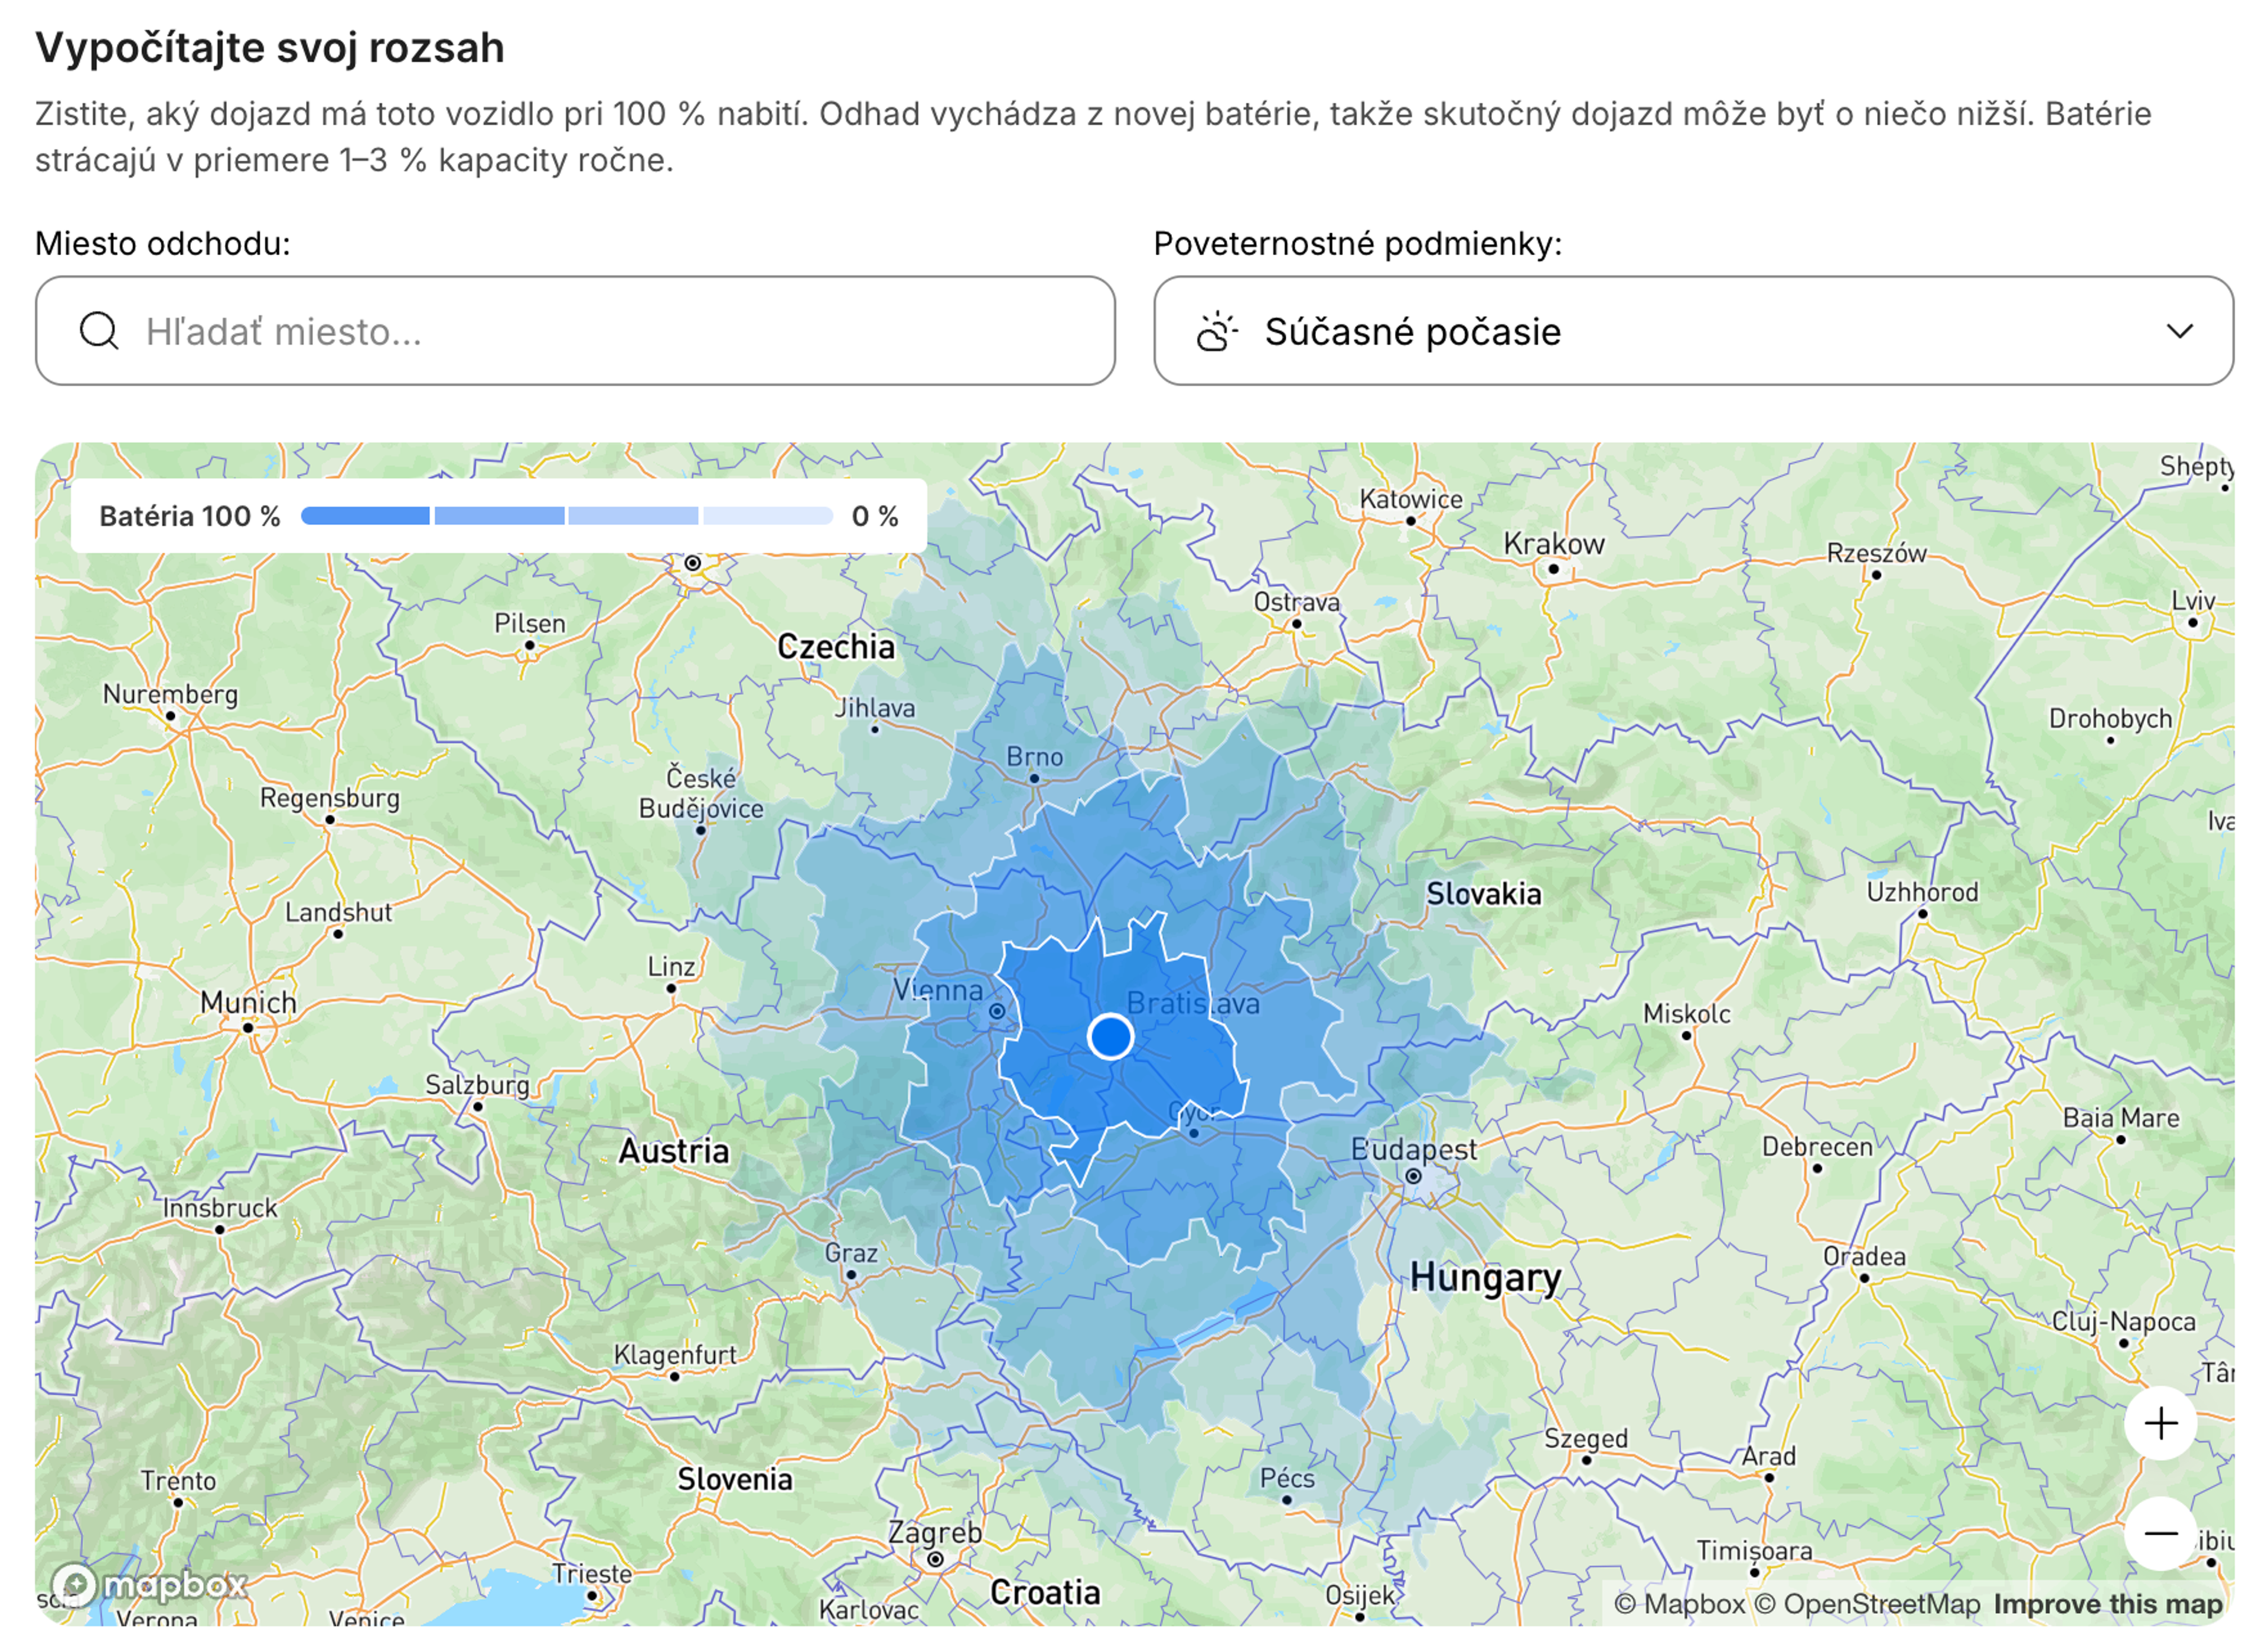Image resolution: width=2268 pixels, height=1645 pixels.
Task: Click the weather cloud-sun icon
Action: [1217, 331]
